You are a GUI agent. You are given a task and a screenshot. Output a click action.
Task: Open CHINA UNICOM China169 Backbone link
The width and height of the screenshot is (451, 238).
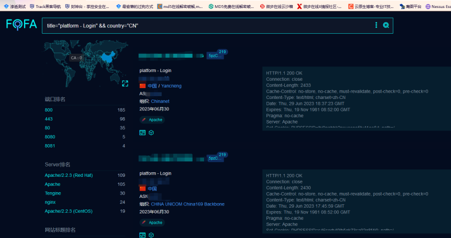pyautogui.click(x=187, y=204)
